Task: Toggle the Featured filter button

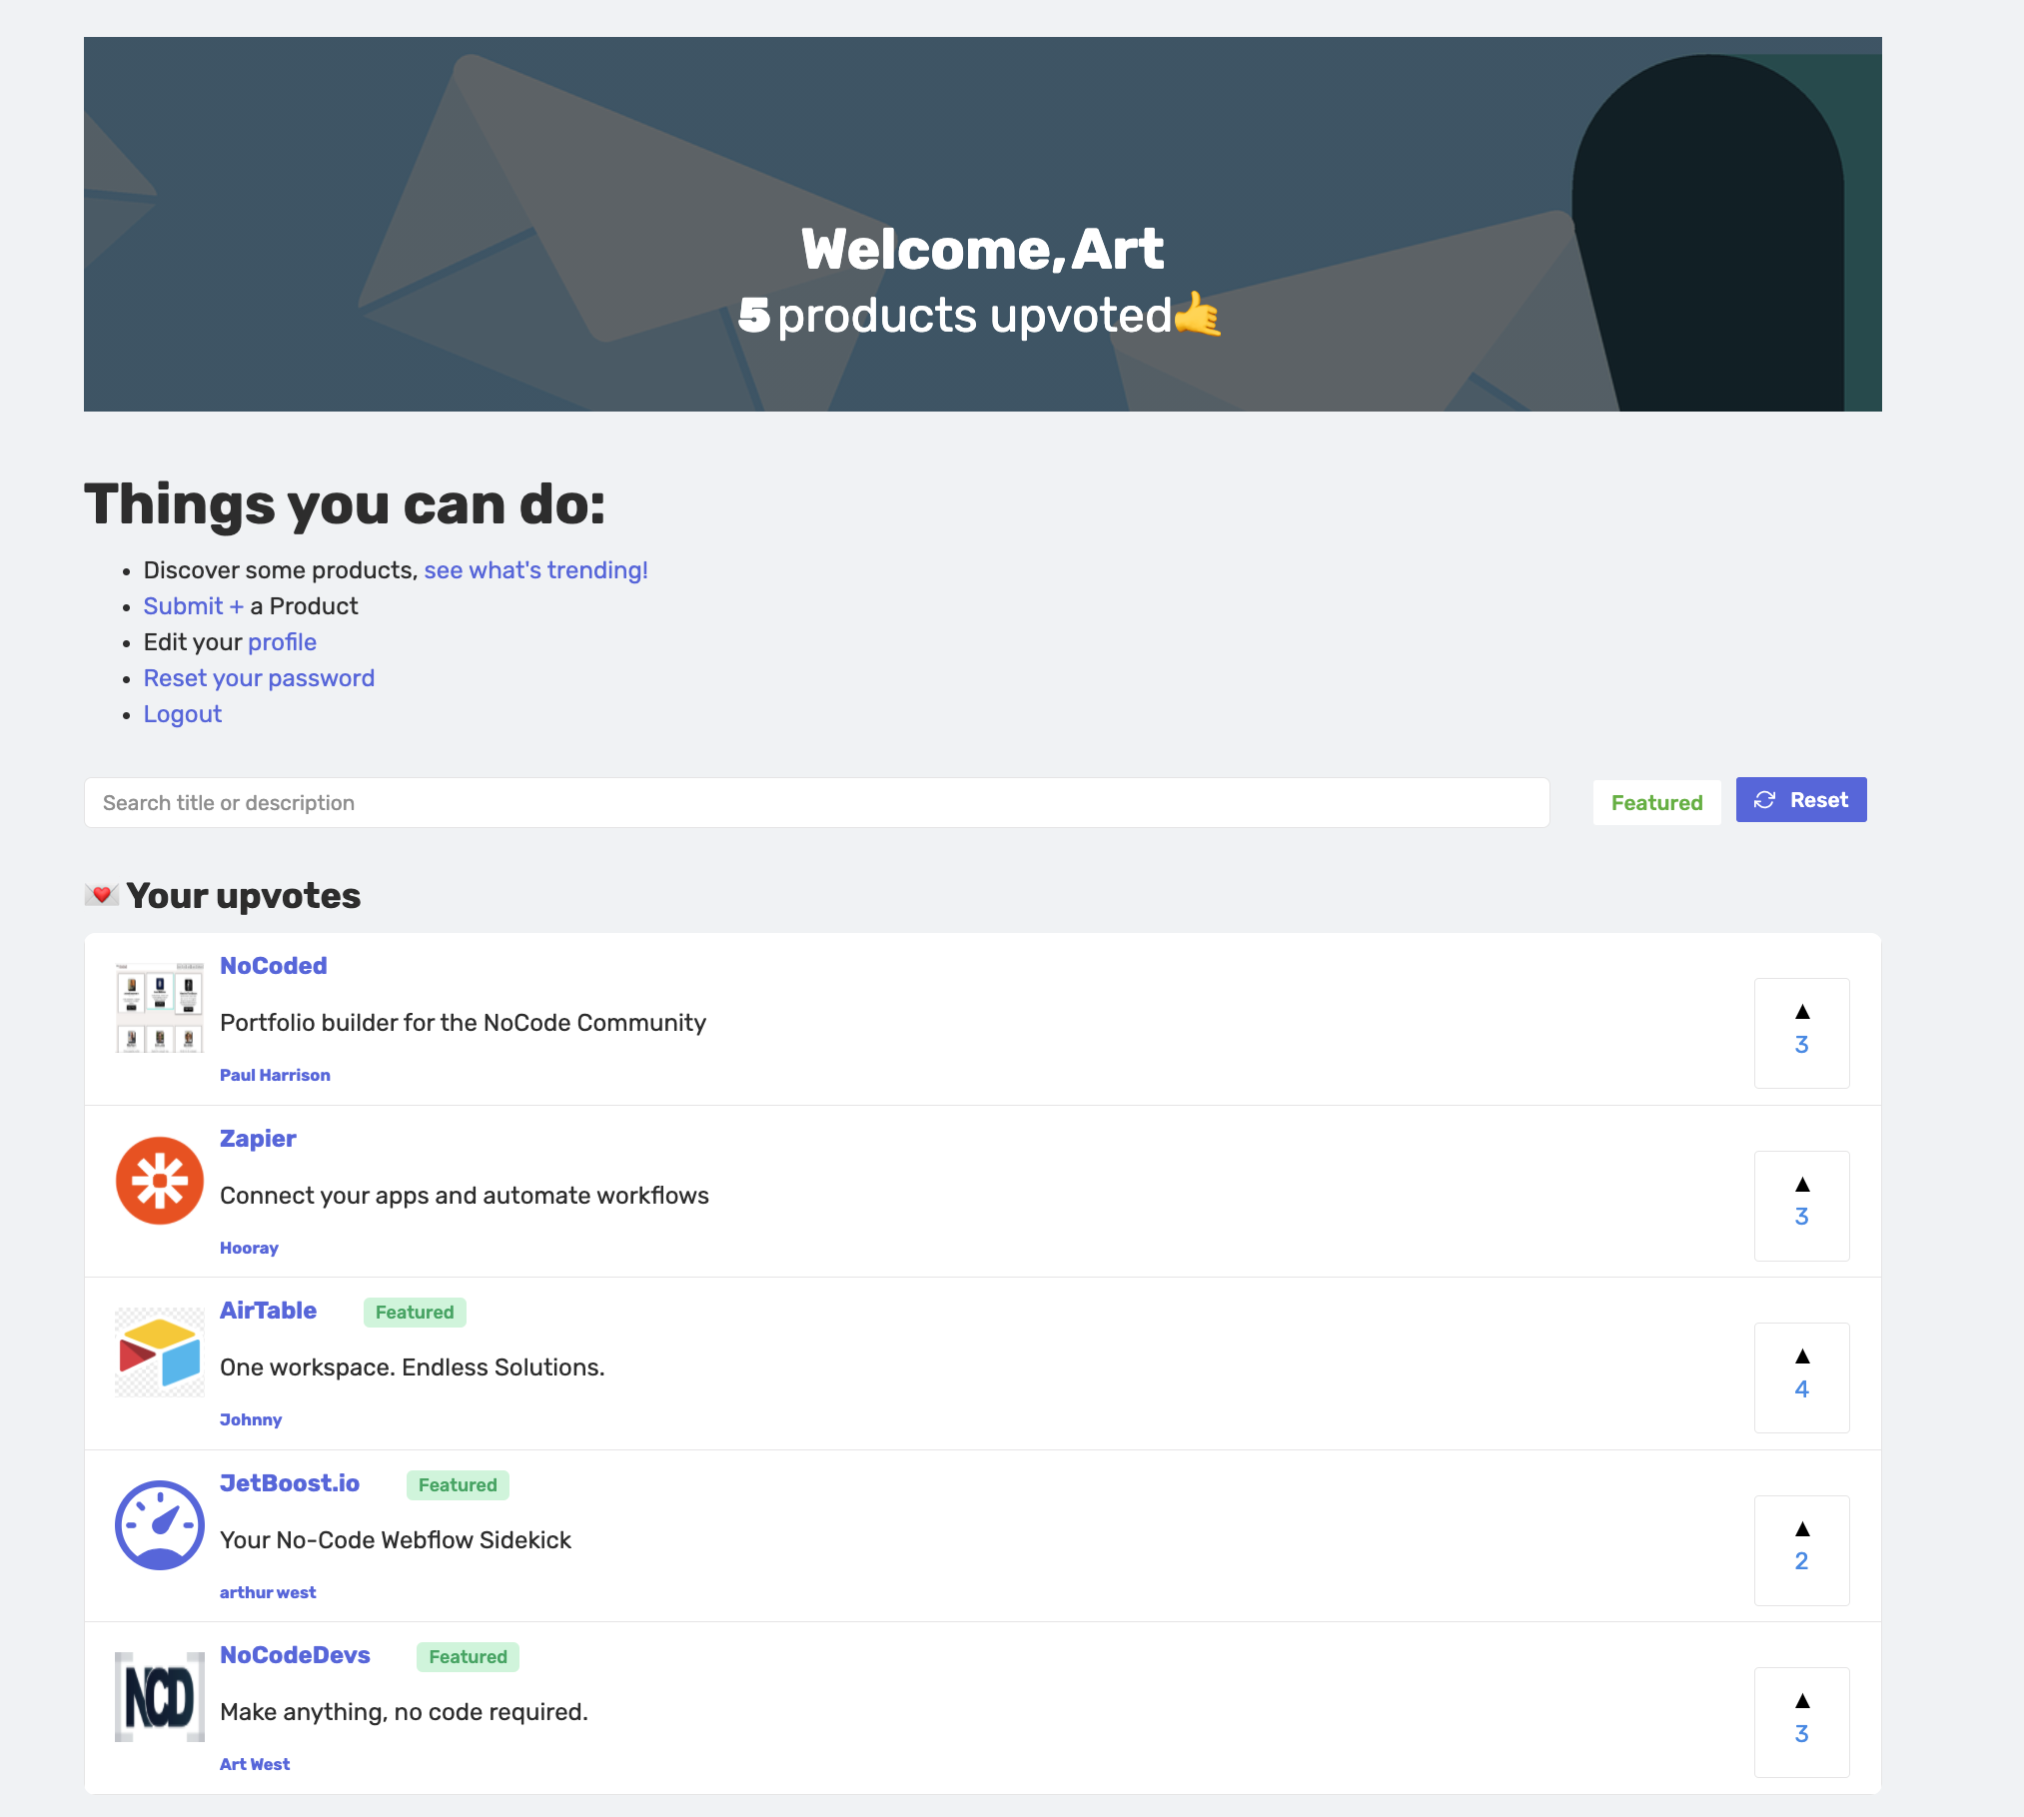Action: (x=1656, y=802)
